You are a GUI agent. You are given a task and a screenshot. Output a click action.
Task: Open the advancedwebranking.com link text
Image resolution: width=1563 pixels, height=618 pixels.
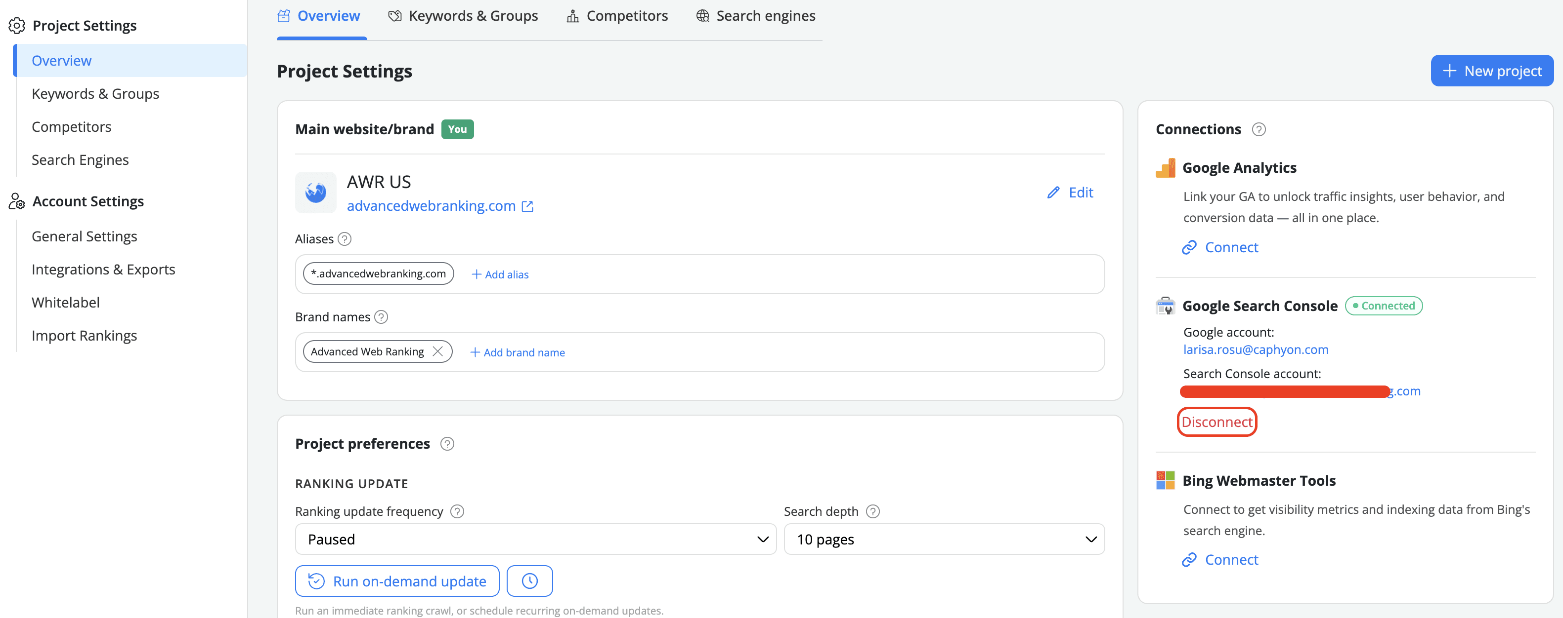point(431,206)
